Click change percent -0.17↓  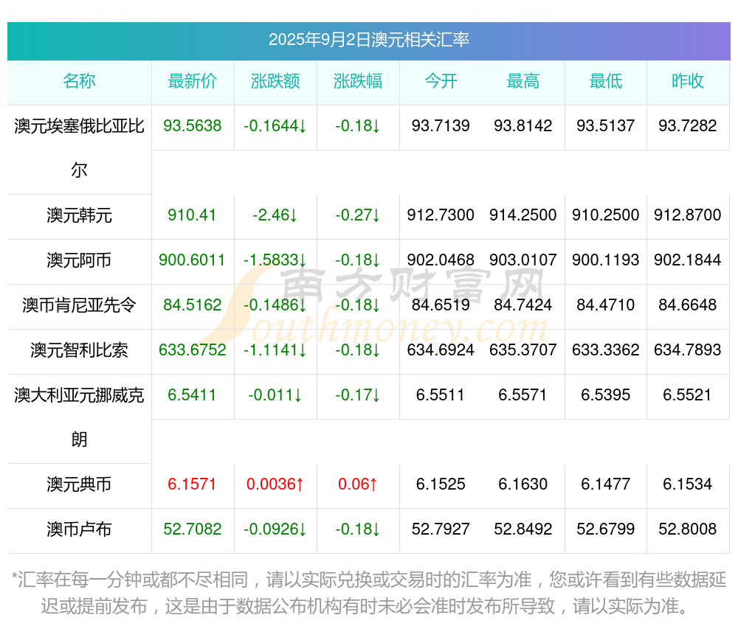(358, 395)
